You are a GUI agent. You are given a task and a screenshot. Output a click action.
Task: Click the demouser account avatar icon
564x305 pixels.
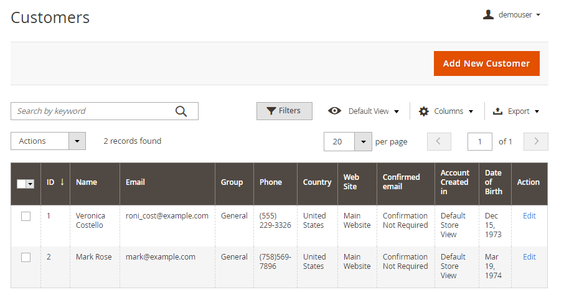[x=488, y=14]
